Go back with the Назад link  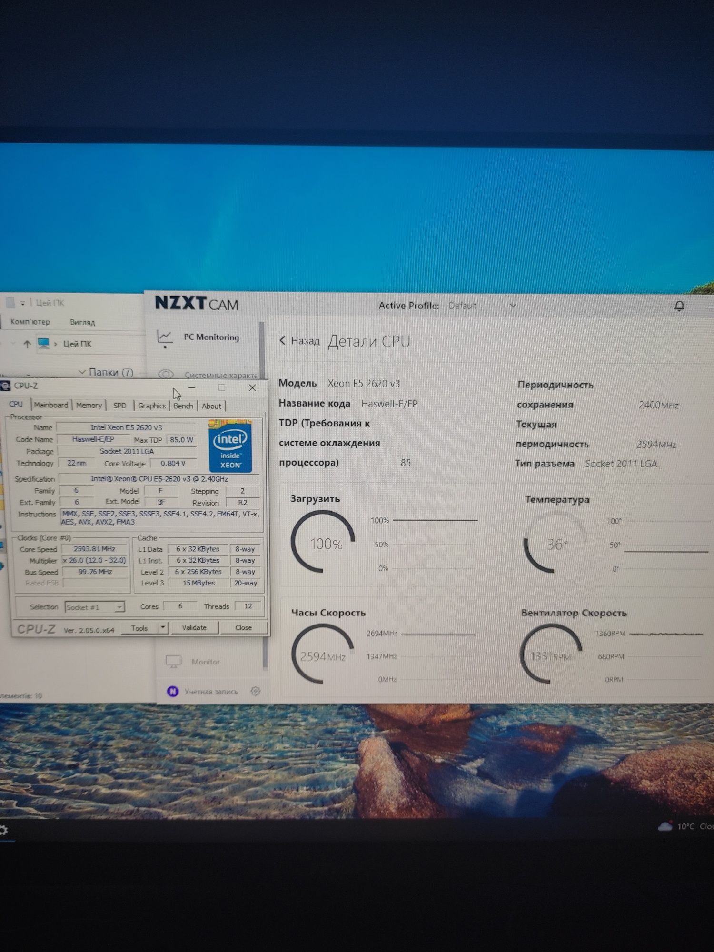click(x=299, y=341)
